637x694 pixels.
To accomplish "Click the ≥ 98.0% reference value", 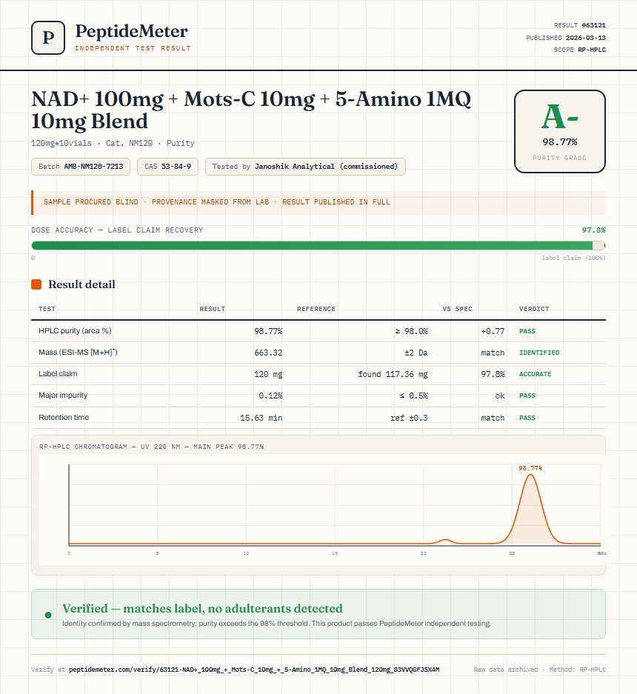I will 412,331.
